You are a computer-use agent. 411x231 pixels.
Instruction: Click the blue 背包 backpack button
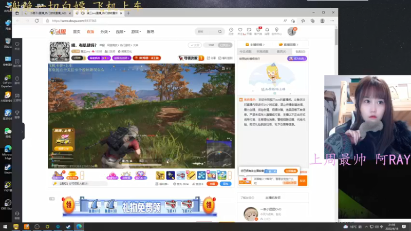[x=225, y=184]
